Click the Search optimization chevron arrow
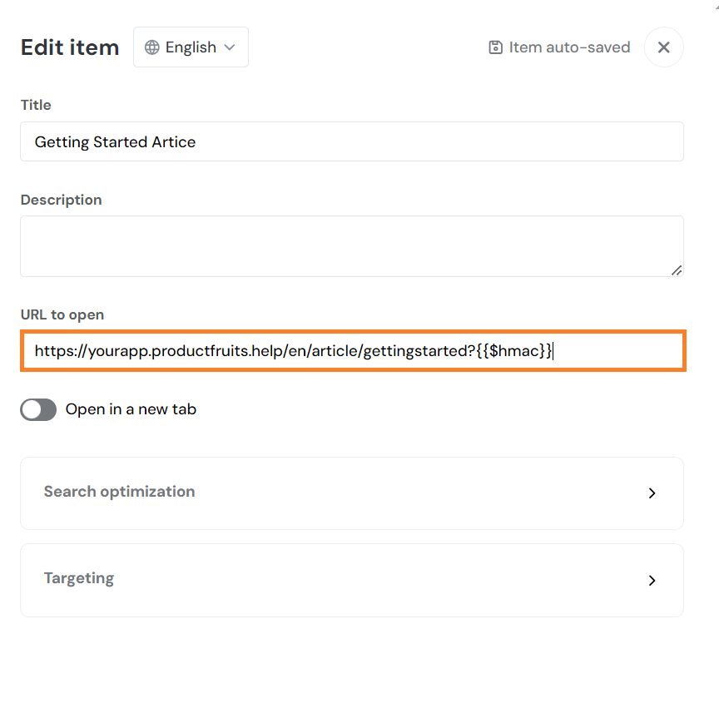Viewport: 719px width, 708px height. click(652, 493)
